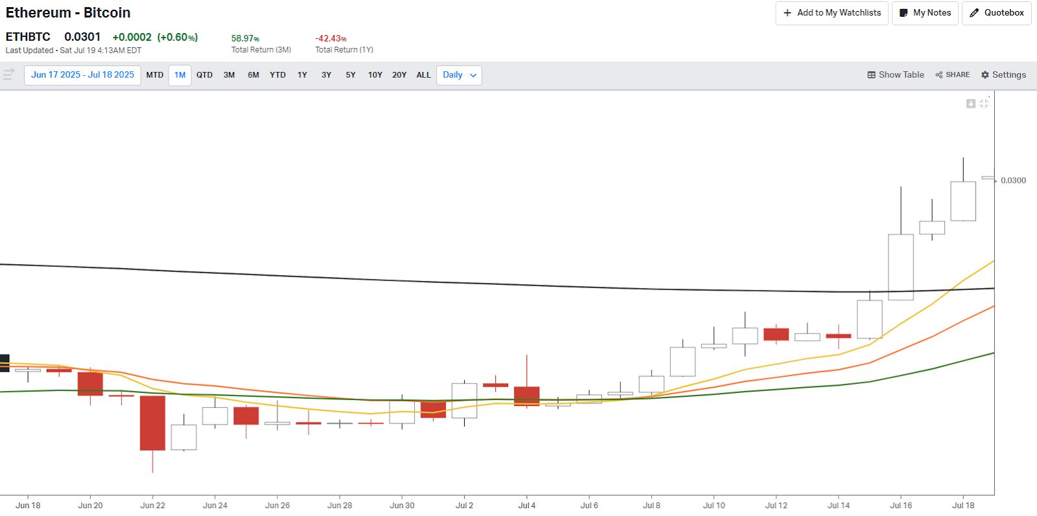This screenshot has width=1037, height=516.
Task: Click the plus icon in Add to My Watchlists
Action: point(787,13)
